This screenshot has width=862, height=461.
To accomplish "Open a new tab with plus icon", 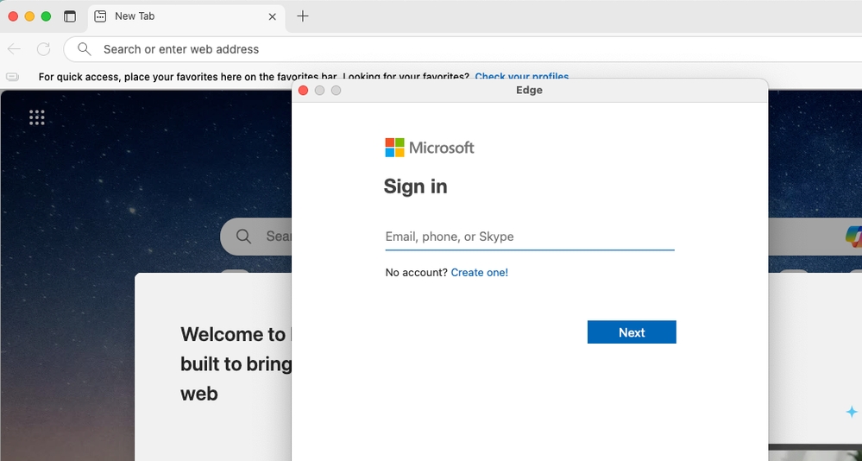I will (303, 16).
